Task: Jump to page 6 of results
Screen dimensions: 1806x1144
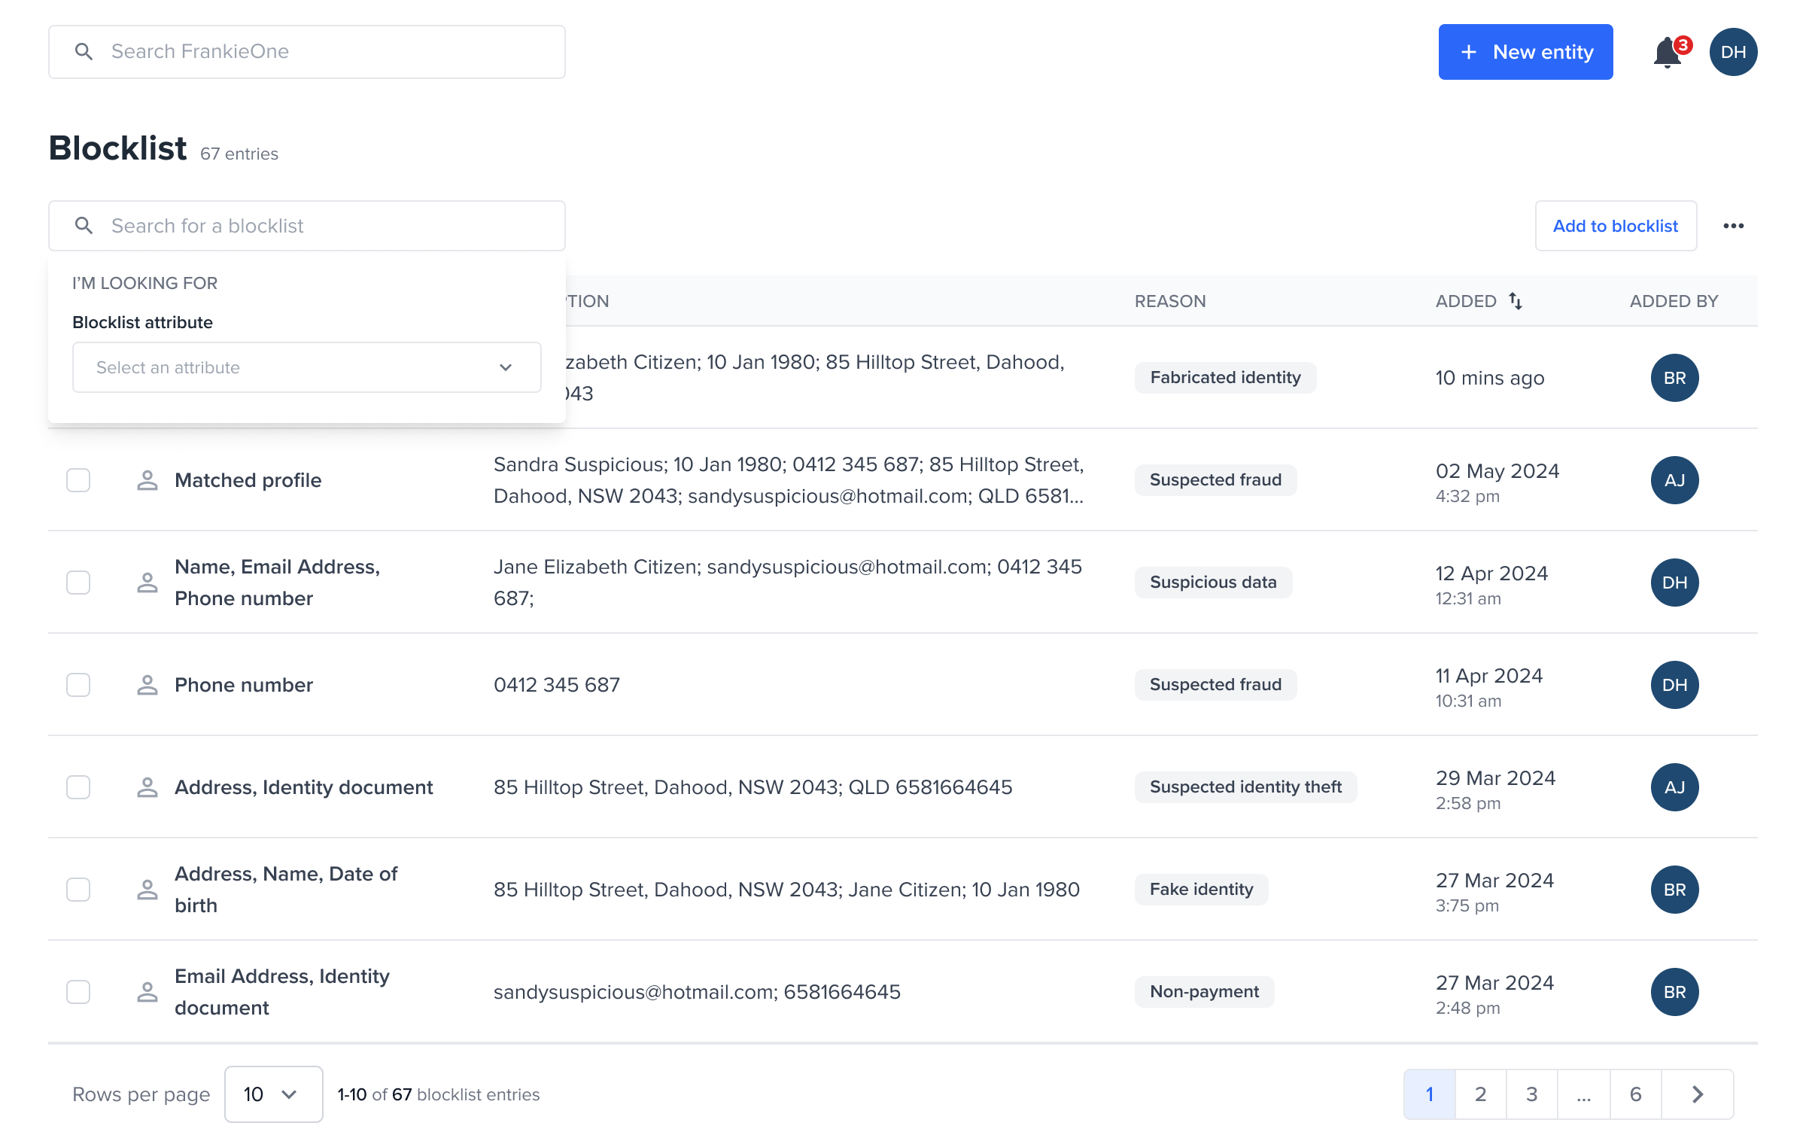Action: click(x=1635, y=1094)
